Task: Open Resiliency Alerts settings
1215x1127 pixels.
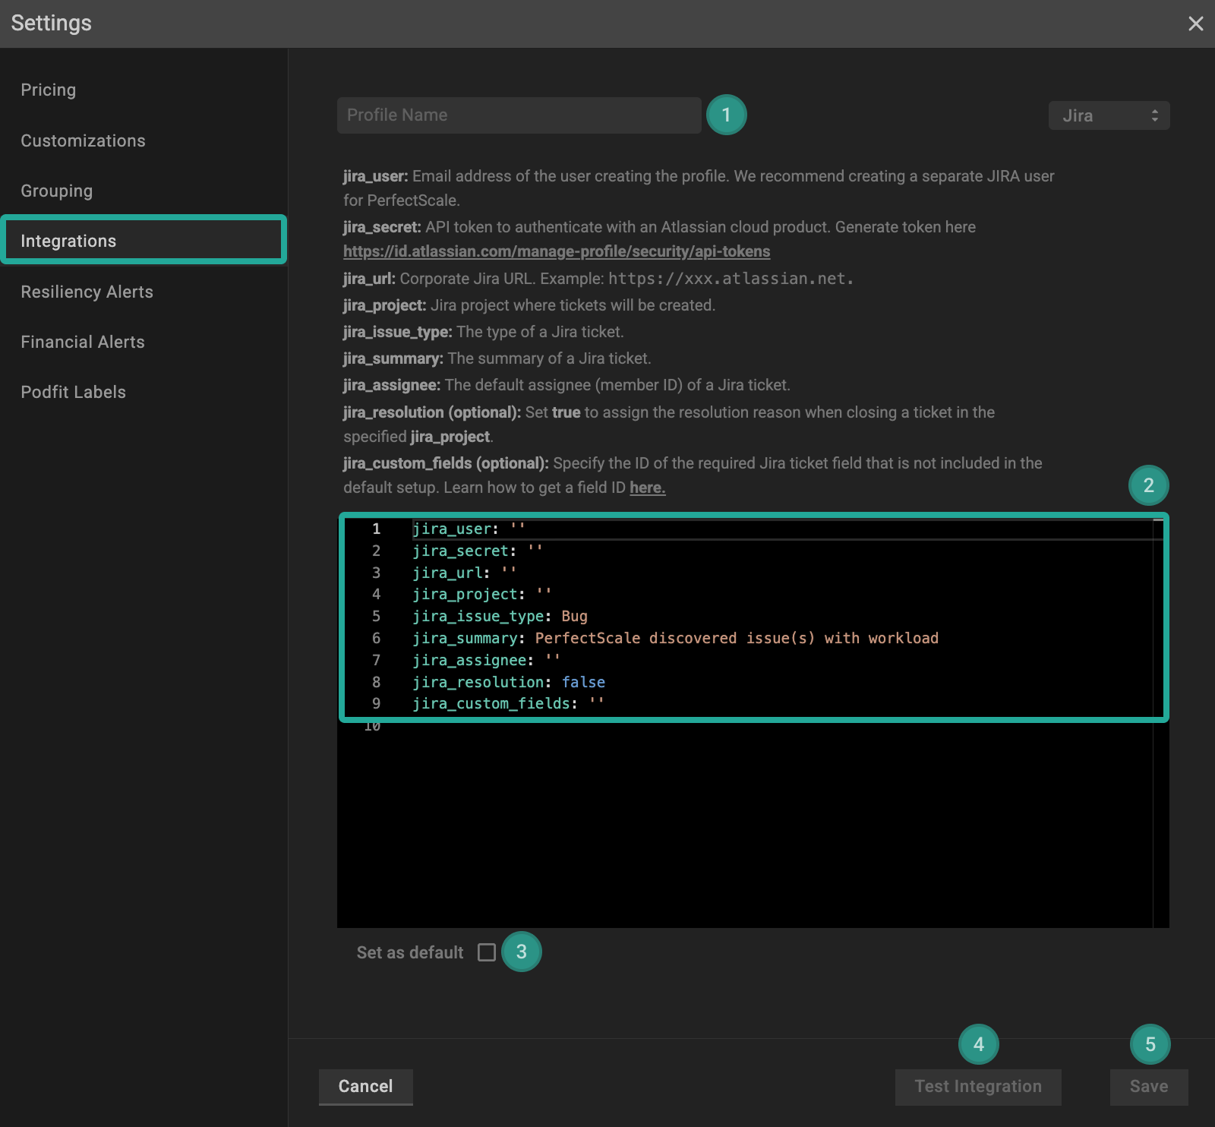Action: (x=87, y=292)
